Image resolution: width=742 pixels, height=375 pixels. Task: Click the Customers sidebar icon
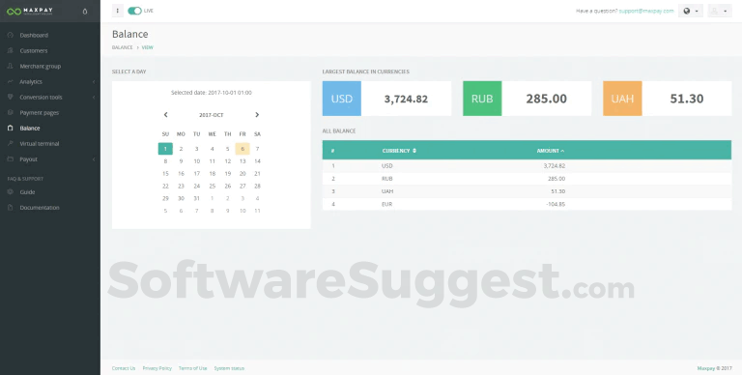[11, 50]
